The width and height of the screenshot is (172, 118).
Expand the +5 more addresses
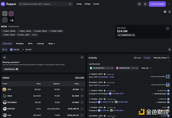[34, 35]
